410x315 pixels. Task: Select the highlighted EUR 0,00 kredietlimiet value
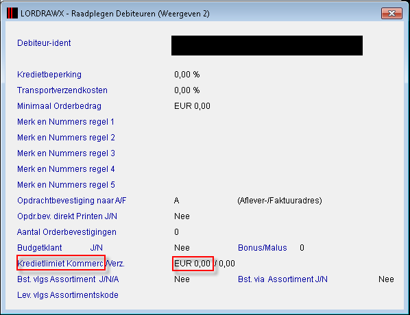pyautogui.click(x=193, y=264)
